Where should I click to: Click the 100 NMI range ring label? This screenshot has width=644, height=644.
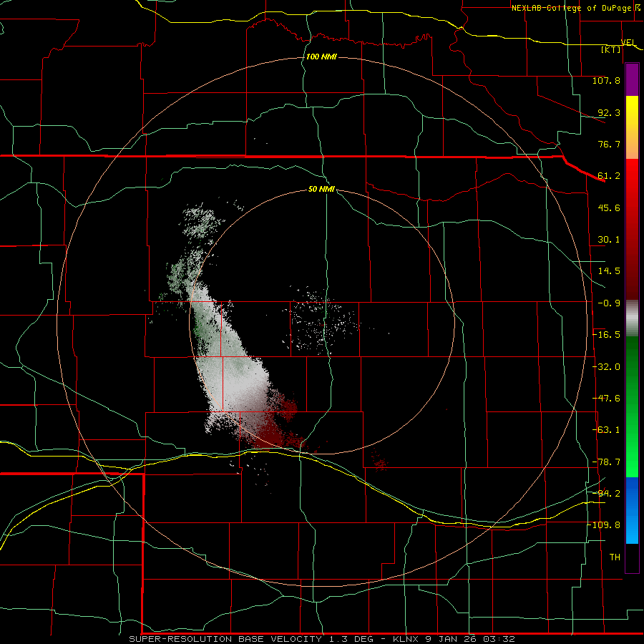pos(321,57)
